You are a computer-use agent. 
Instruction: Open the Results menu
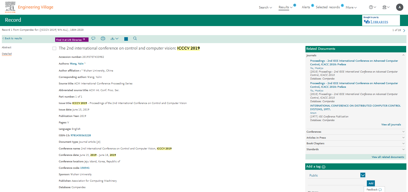[x=286, y=7]
